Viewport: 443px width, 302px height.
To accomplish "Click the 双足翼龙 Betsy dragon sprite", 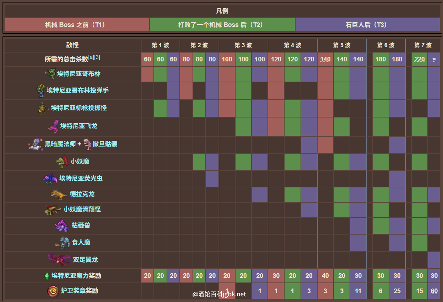I will point(59,259).
